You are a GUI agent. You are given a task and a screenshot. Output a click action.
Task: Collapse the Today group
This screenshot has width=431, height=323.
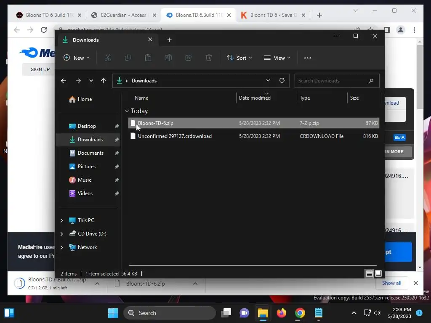(x=127, y=111)
